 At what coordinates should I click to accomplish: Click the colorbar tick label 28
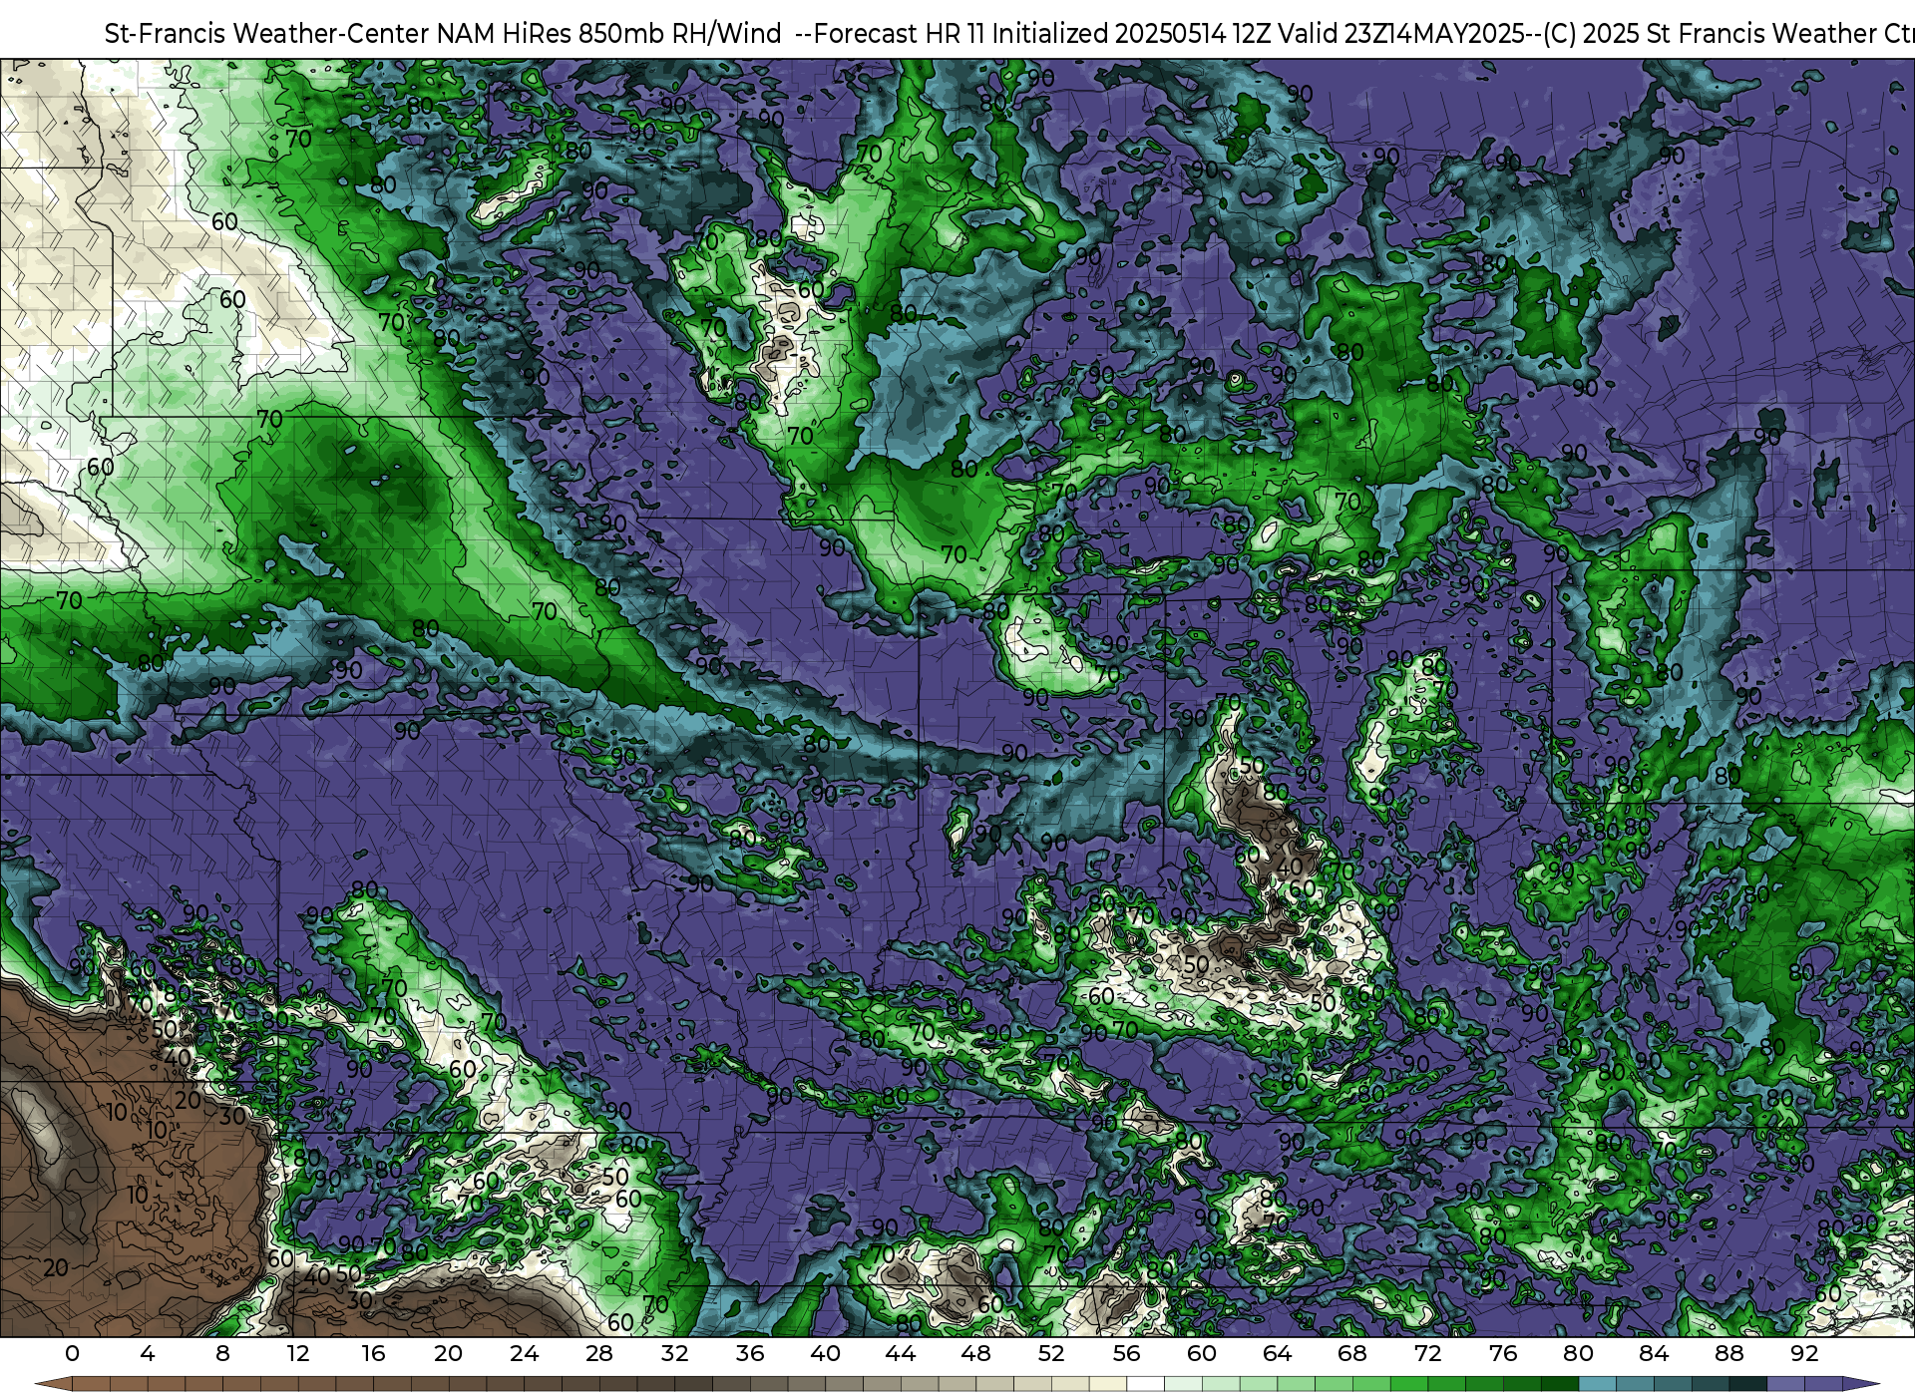click(599, 1354)
